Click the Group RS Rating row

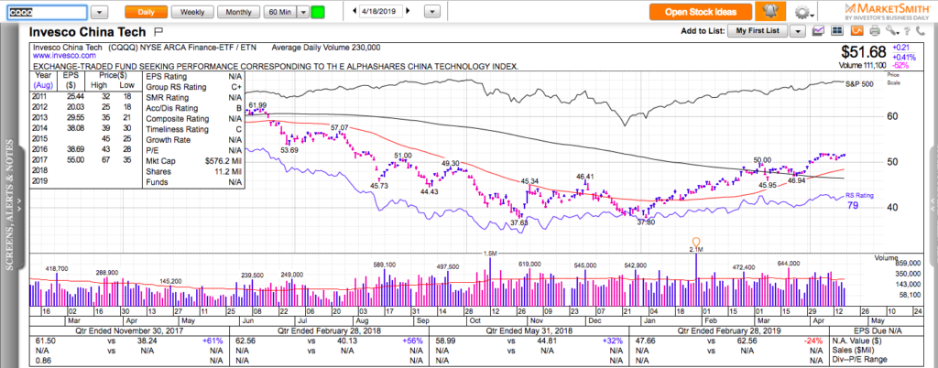coord(193,87)
